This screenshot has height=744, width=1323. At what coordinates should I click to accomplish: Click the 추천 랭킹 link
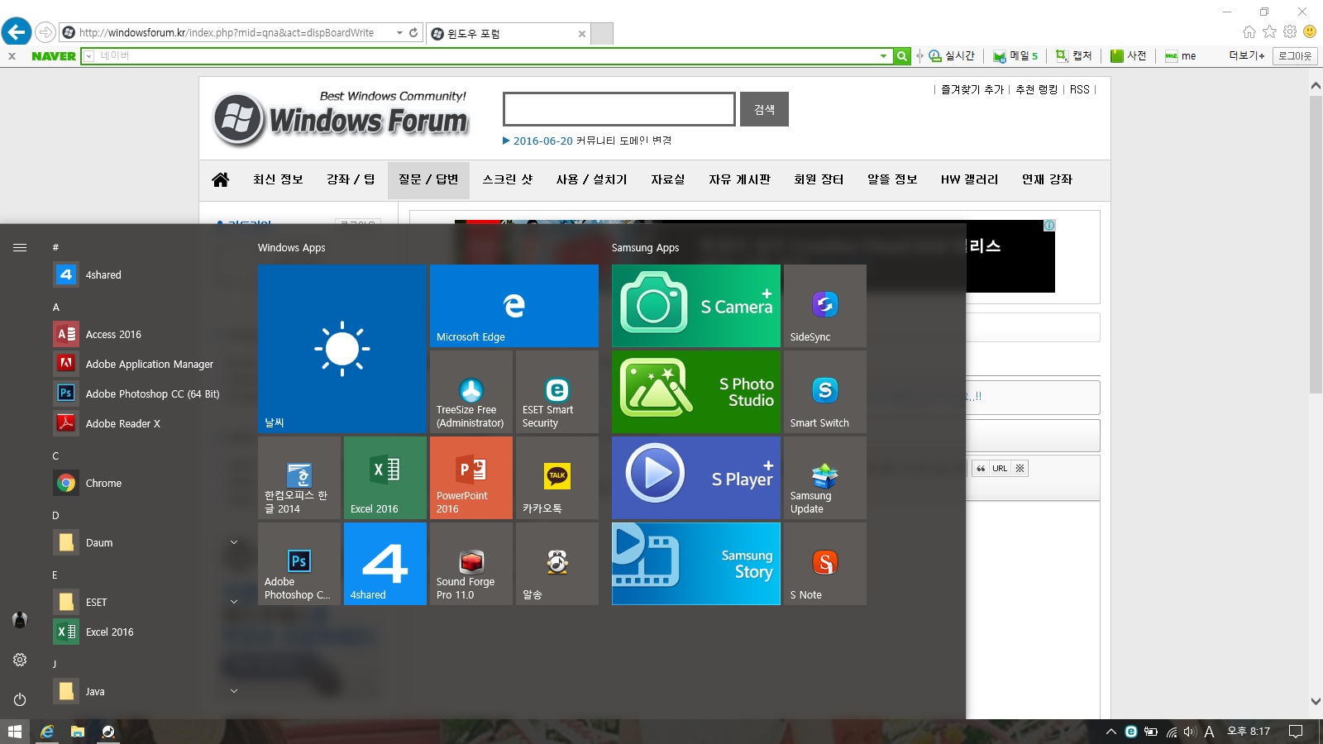(x=1037, y=89)
